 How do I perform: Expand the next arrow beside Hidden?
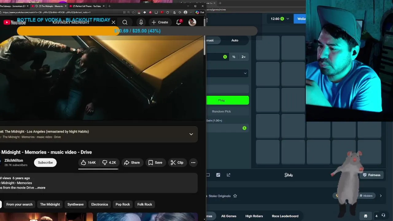pos(381,196)
